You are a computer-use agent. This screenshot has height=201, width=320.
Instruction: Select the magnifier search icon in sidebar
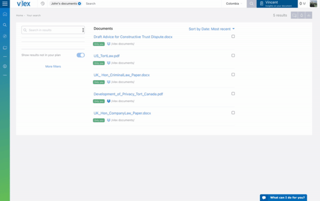[5, 25]
